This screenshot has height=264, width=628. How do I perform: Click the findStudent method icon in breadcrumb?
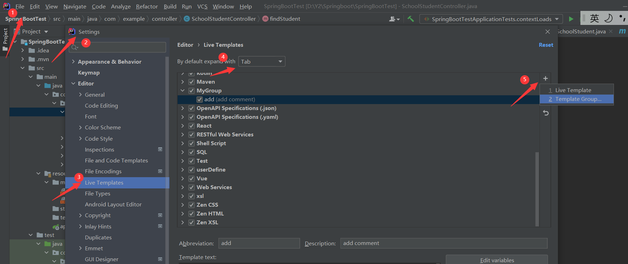tap(265, 19)
